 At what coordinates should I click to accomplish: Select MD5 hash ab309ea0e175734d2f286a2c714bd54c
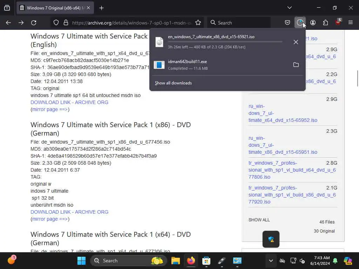[x=87, y=149]
